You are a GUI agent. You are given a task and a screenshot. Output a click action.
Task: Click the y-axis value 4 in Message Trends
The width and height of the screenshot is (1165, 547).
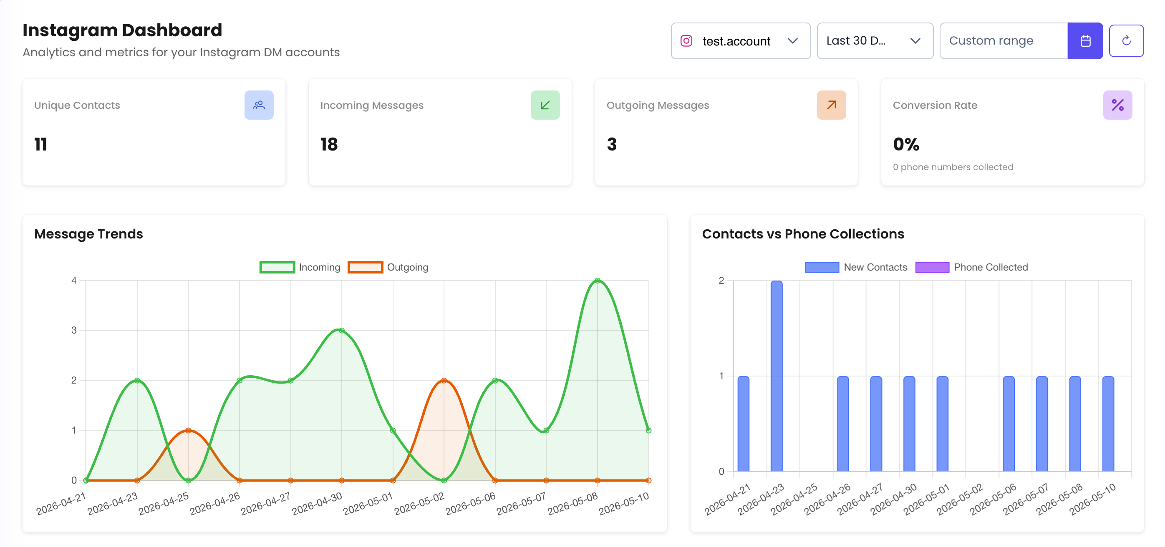(74, 280)
